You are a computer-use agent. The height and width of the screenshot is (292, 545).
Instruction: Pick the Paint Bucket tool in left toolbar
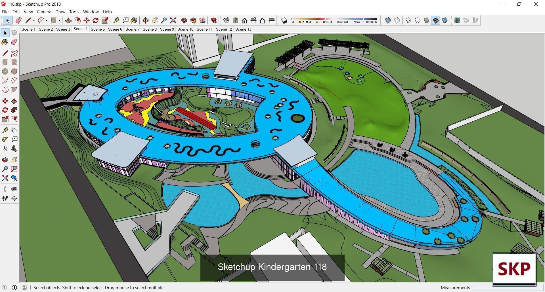click(5, 42)
